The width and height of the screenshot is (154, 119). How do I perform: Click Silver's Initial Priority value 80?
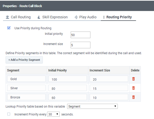point(67,88)
